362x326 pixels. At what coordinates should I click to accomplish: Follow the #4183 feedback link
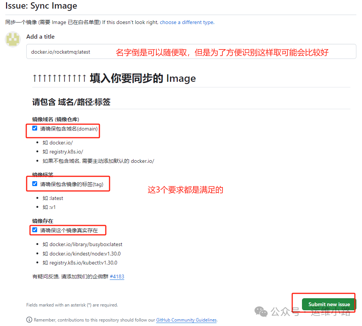[x=117, y=276]
